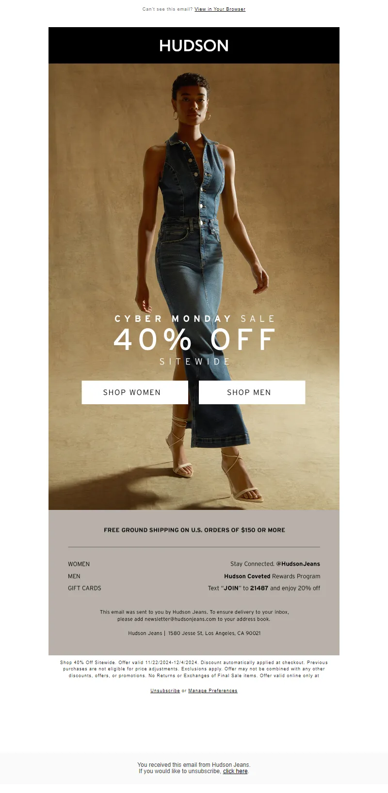The width and height of the screenshot is (388, 793).
Task: Click the newsletter@hudsonjeans.com email address
Action: pyautogui.click(x=180, y=619)
